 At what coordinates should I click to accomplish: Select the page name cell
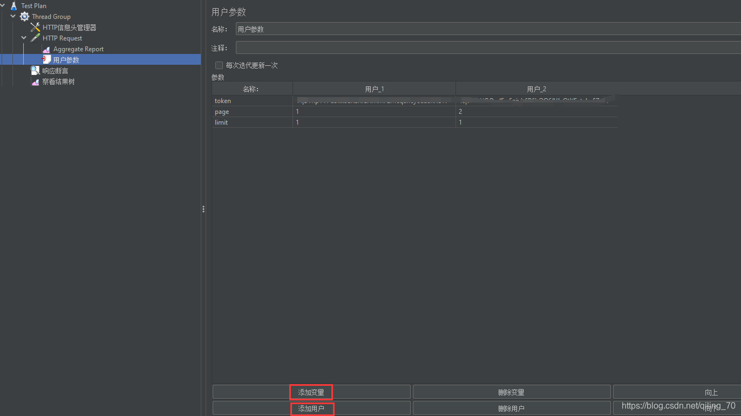click(x=252, y=112)
